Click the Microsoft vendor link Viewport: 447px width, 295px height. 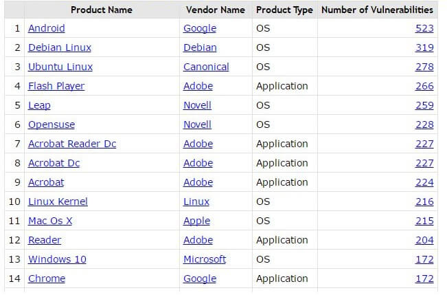click(x=205, y=259)
